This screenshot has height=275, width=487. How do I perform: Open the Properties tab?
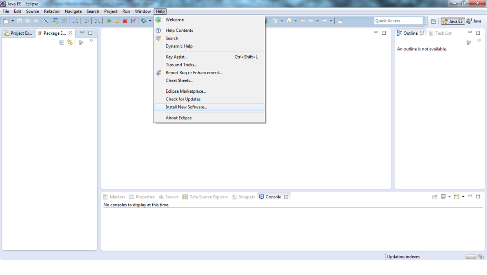coord(142,196)
